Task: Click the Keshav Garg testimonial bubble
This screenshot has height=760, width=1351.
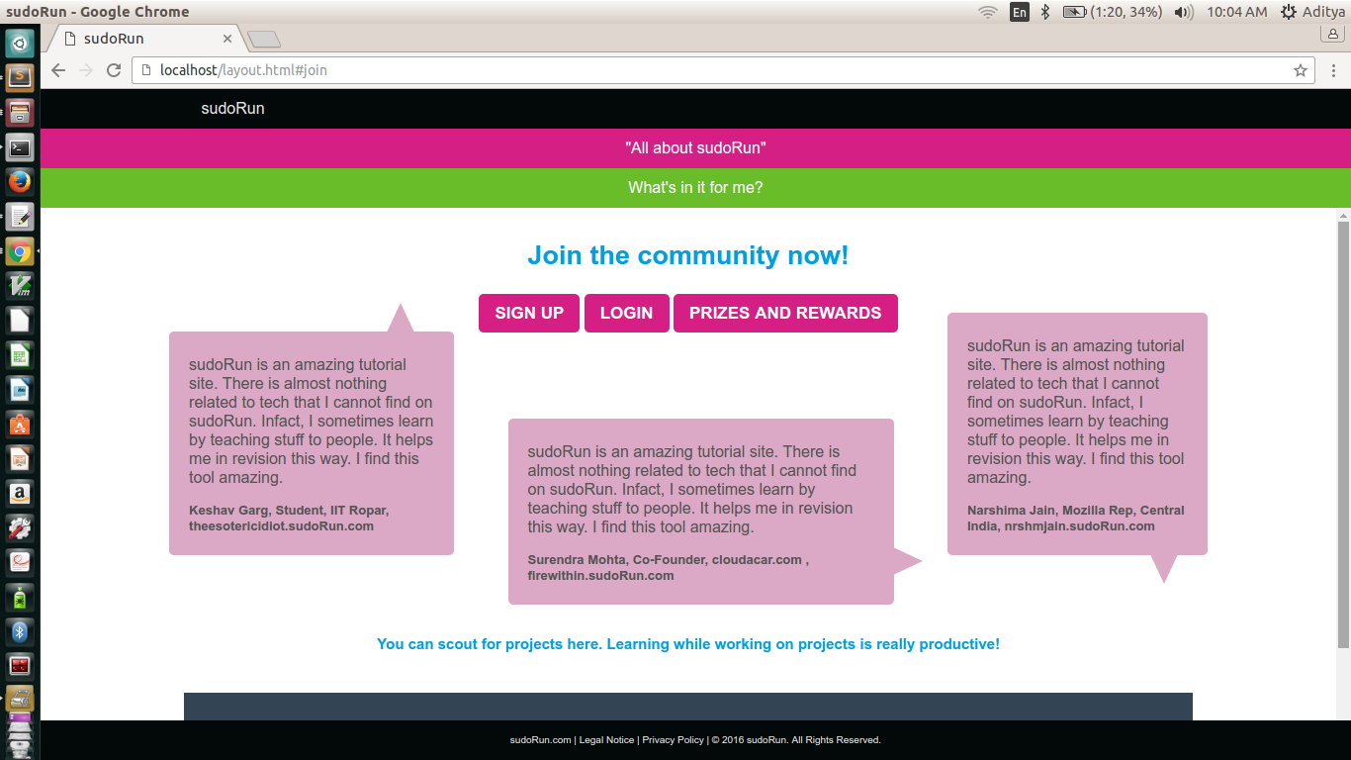Action: point(312,443)
